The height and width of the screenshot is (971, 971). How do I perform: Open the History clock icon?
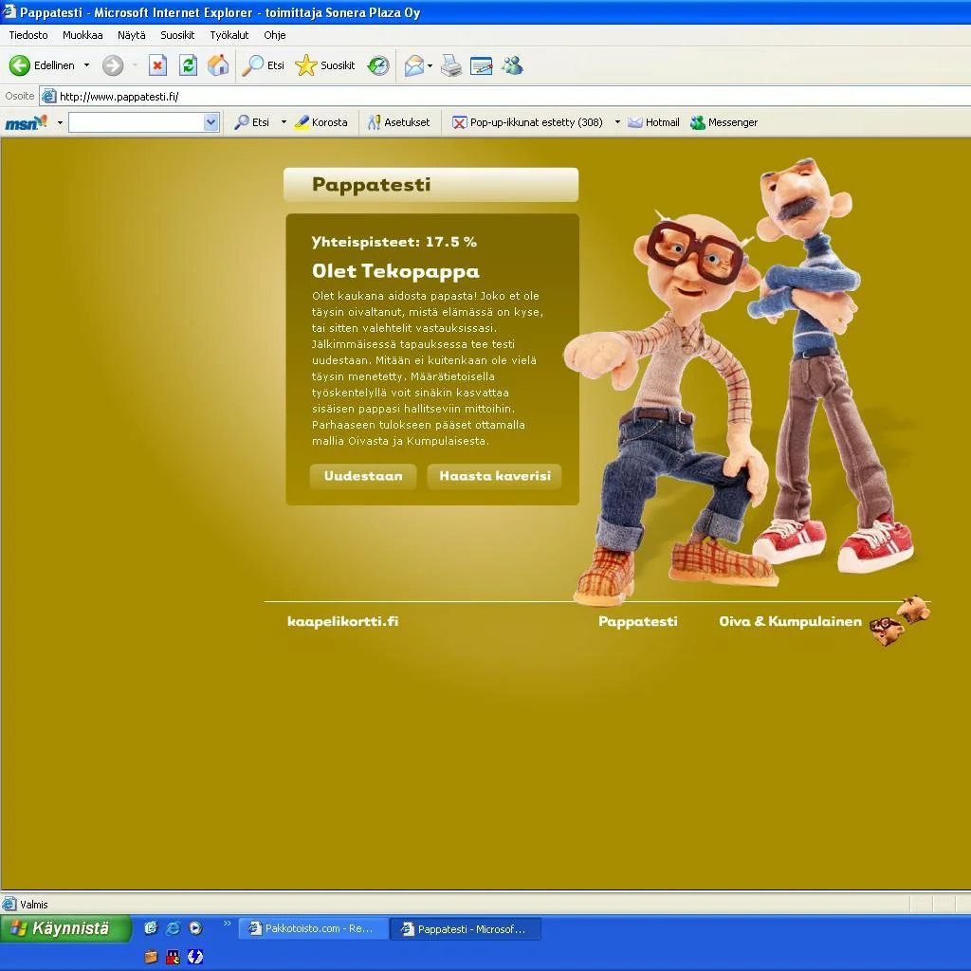[378, 65]
